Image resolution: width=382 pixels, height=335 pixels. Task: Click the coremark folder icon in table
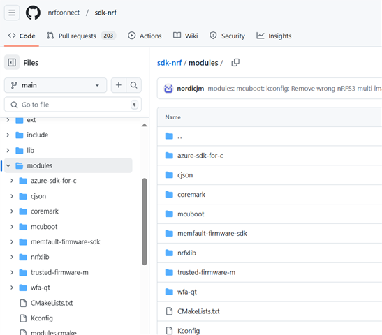169,194
